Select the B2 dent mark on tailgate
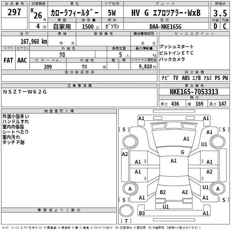 [x=163, y=192]
